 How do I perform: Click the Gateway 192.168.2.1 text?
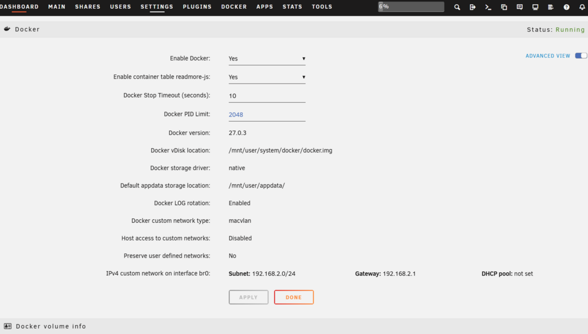pos(385,273)
